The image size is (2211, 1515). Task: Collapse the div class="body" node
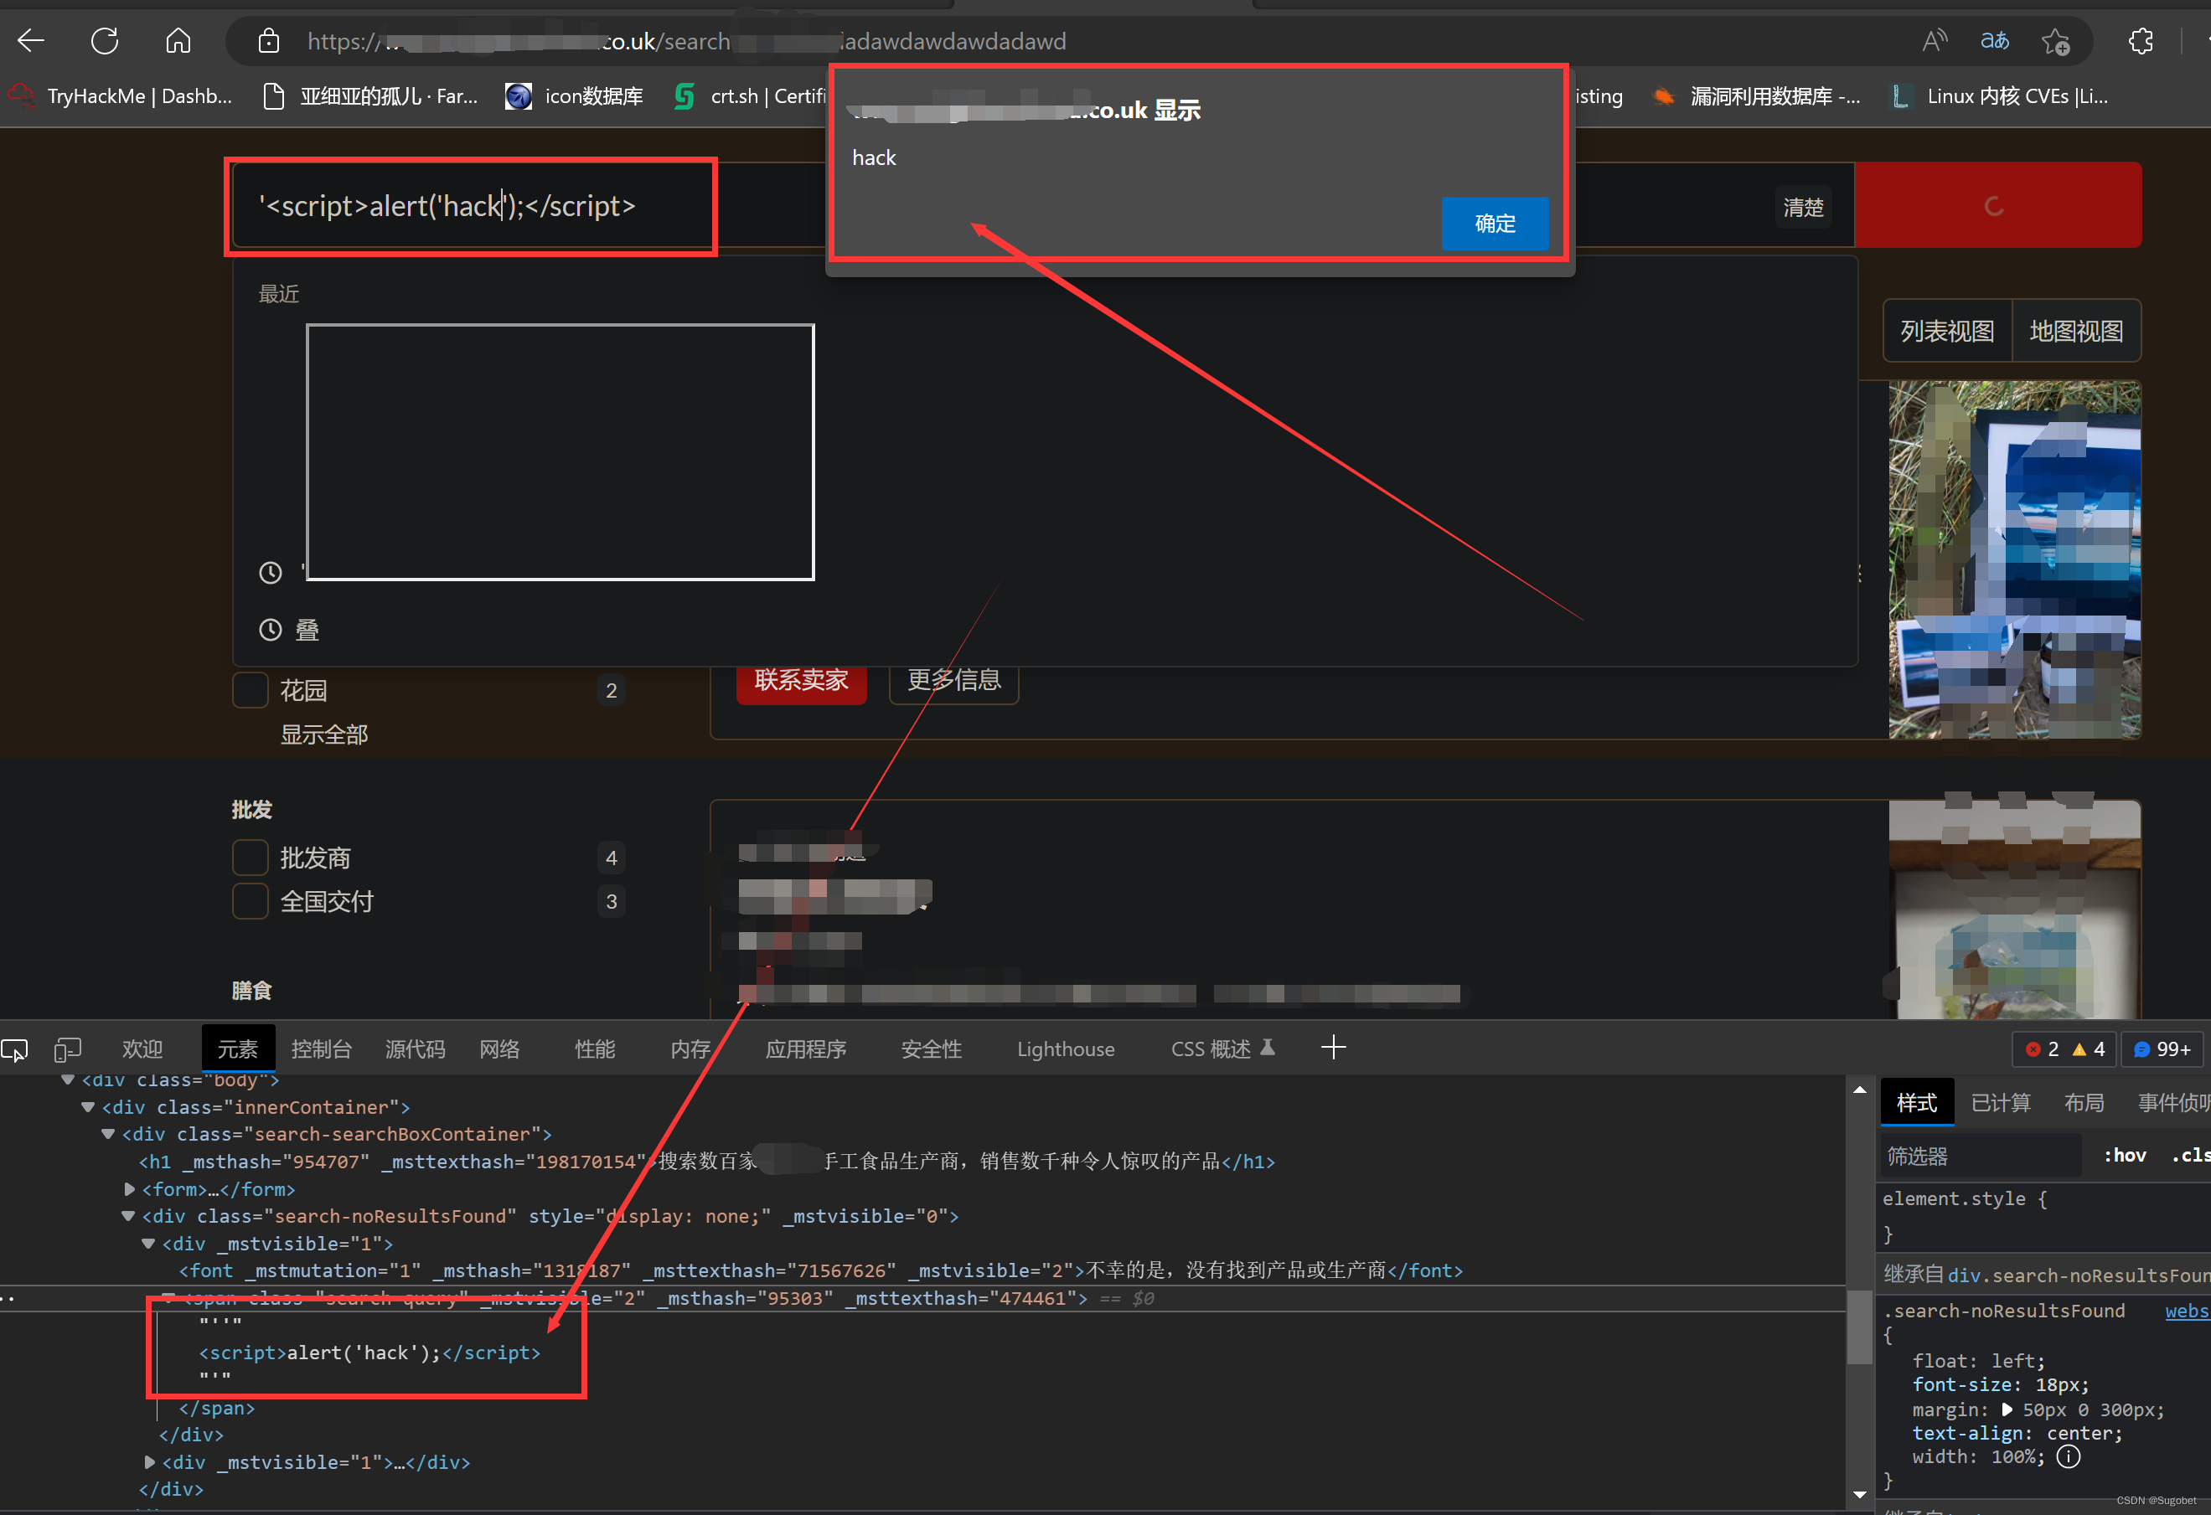(x=68, y=1080)
